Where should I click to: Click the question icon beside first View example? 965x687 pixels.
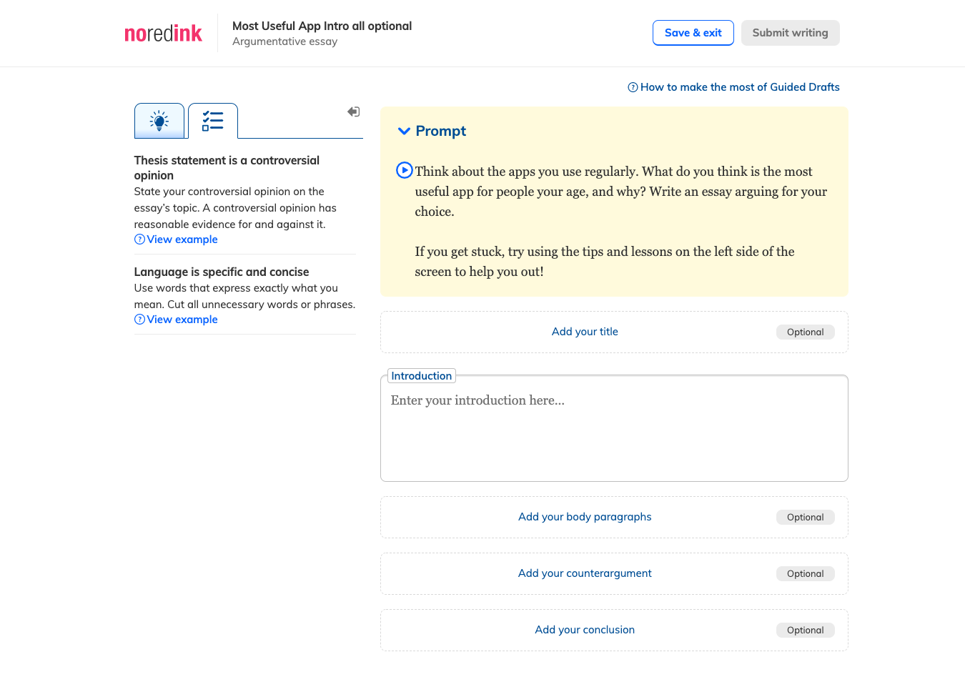coord(139,239)
